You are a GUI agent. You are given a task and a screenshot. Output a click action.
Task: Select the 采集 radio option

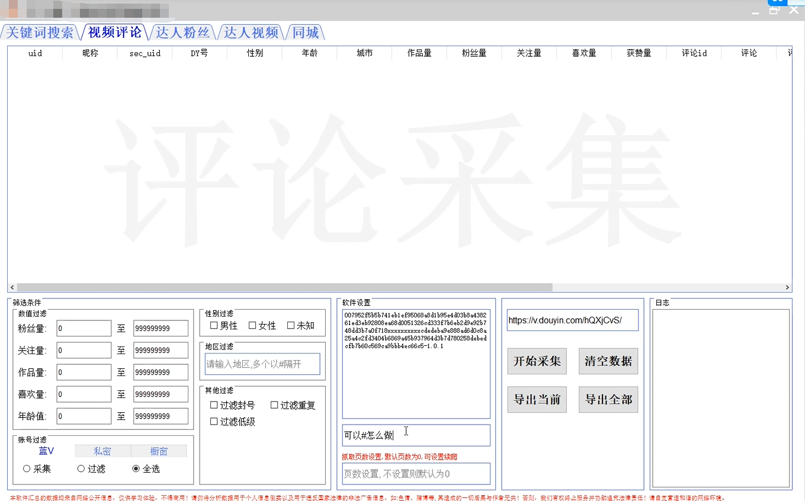(26, 468)
